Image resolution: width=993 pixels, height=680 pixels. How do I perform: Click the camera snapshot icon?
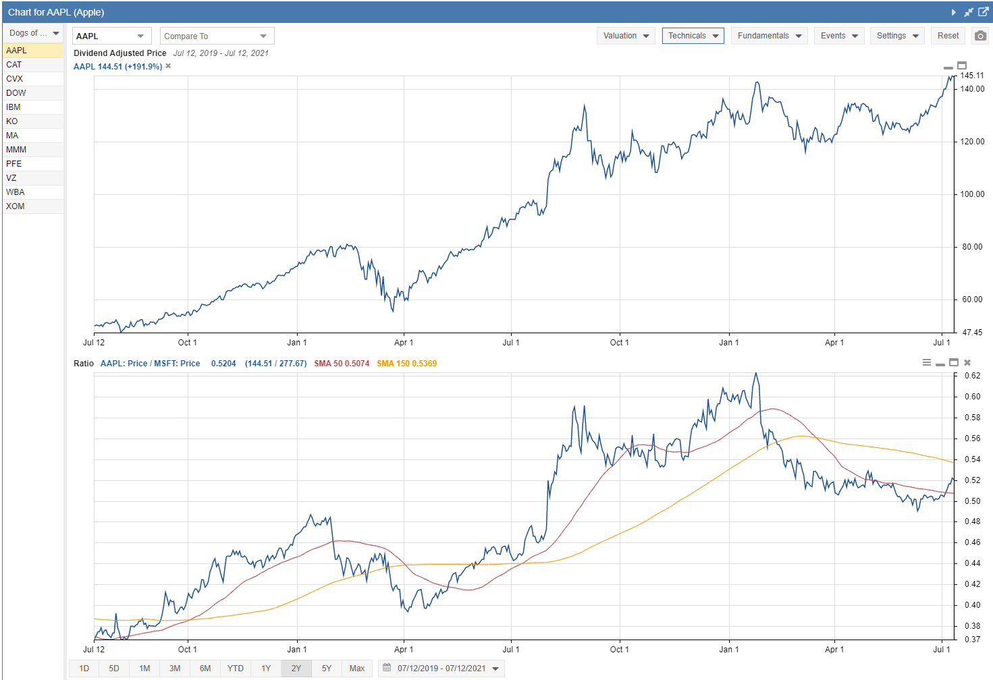(x=980, y=36)
